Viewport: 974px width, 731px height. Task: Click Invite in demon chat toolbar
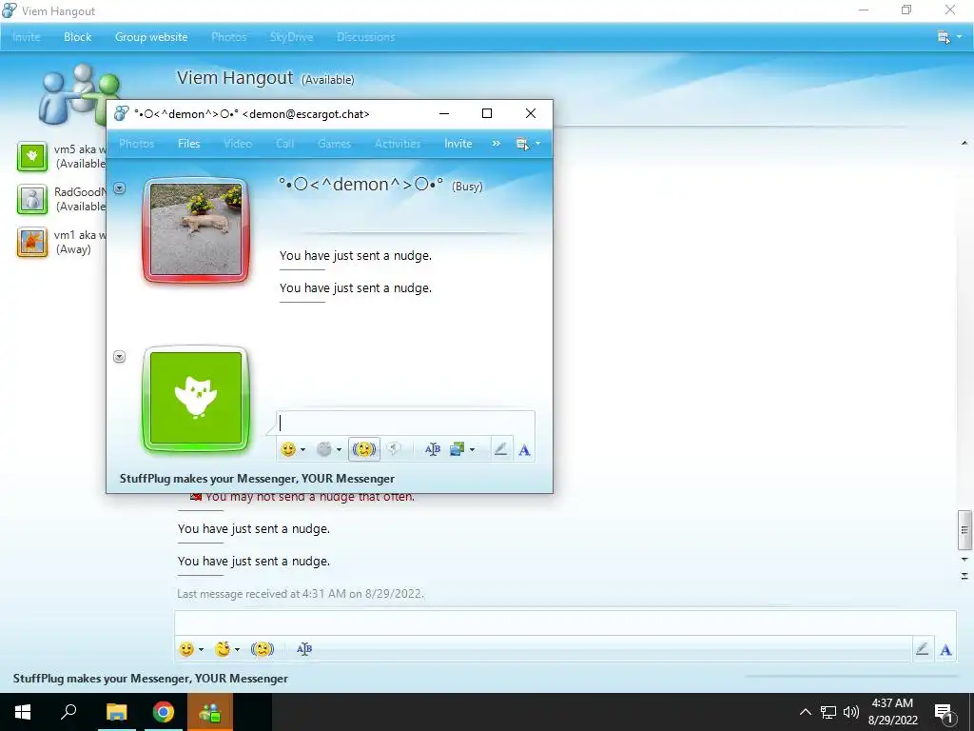click(x=458, y=144)
